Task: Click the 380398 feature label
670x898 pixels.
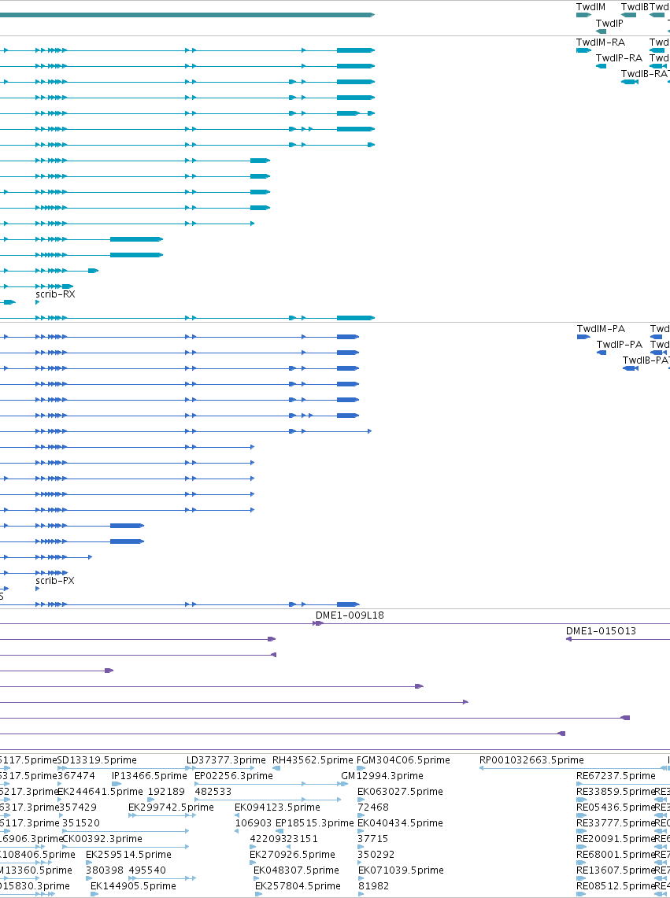Action: tap(105, 870)
